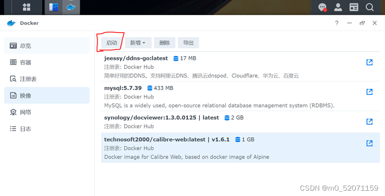This screenshot has height=196, width=385.
Task: Click the search magnifier icon
Action: [x=370, y=7]
